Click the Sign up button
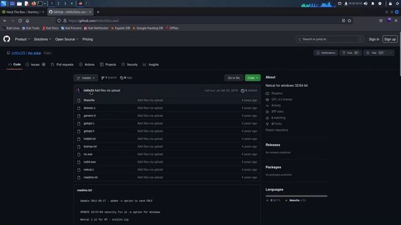Viewport: 401px width, 225px height. [x=390, y=39]
